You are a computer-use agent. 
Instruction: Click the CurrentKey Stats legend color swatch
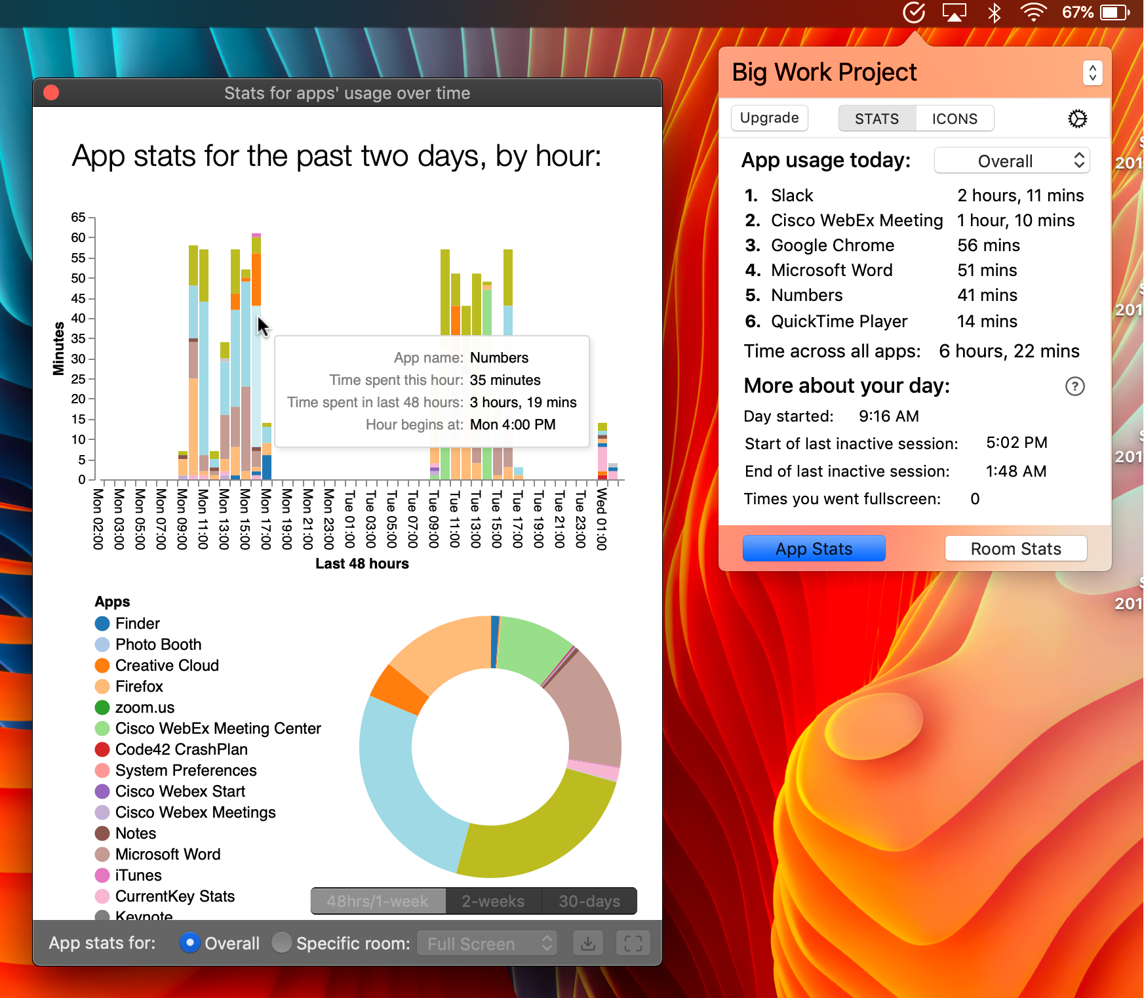coord(102,896)
